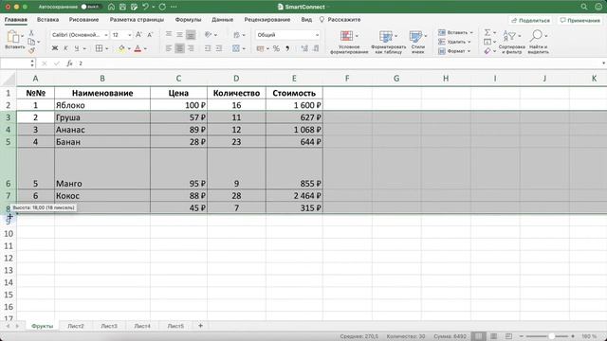Image resolution: width=607 pixels, height=341 pixels.
Task: Click the text orientation icon
Action: (209, 35)
